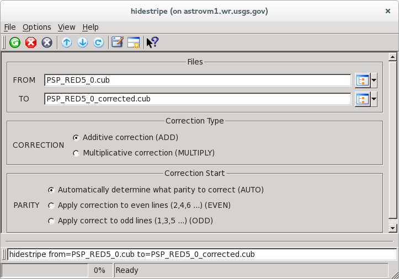Load previous history with up arrow icon
Image resolution: width=399 pixels, height=279 pixels.
coord(67,42)
